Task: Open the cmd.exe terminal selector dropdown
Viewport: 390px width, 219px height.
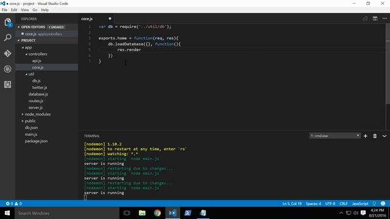Action: tap(335, 136)
